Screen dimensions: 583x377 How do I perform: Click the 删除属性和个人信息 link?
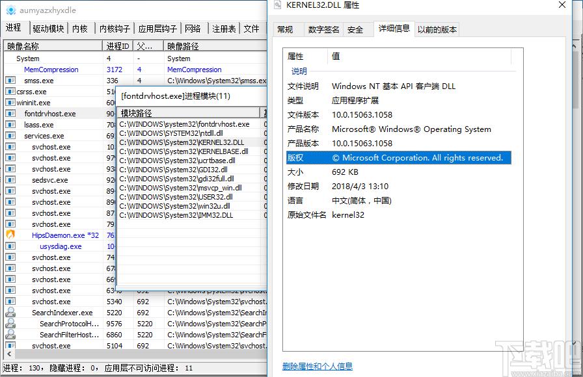tap(317, 366)
